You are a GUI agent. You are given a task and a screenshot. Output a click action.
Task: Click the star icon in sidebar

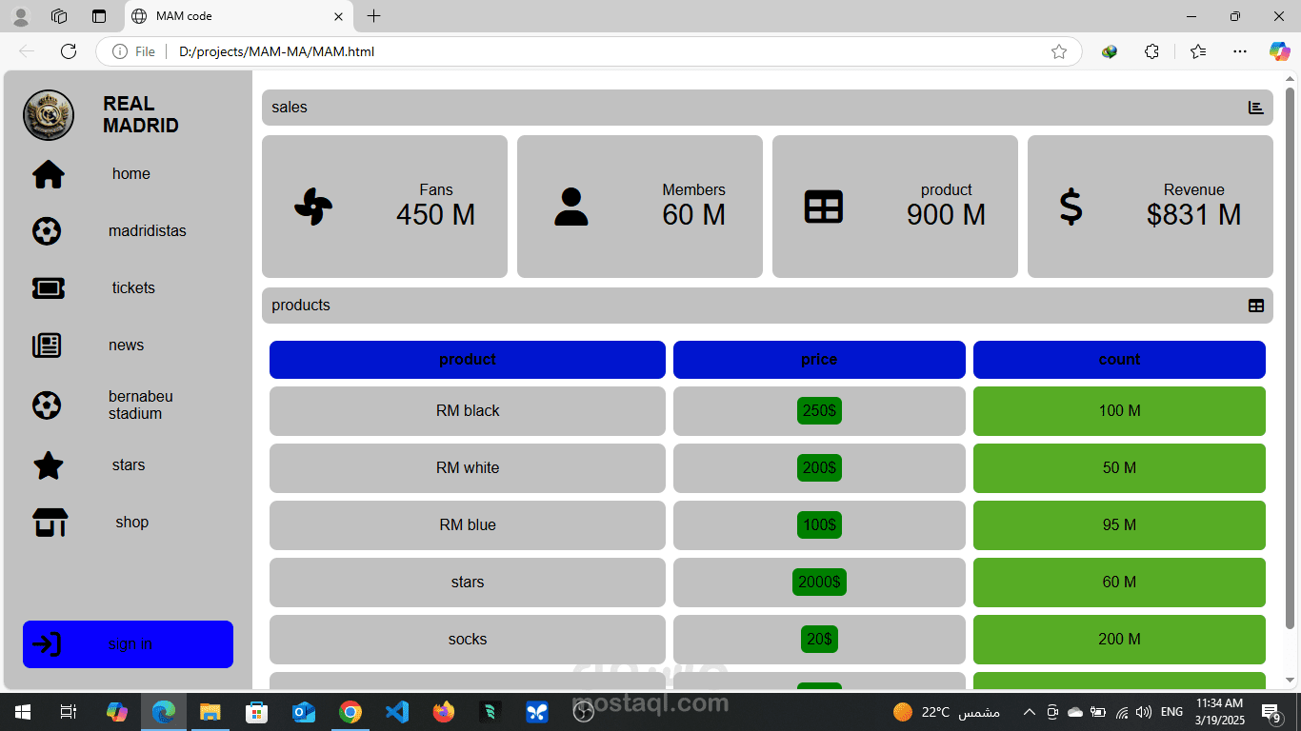49,465
